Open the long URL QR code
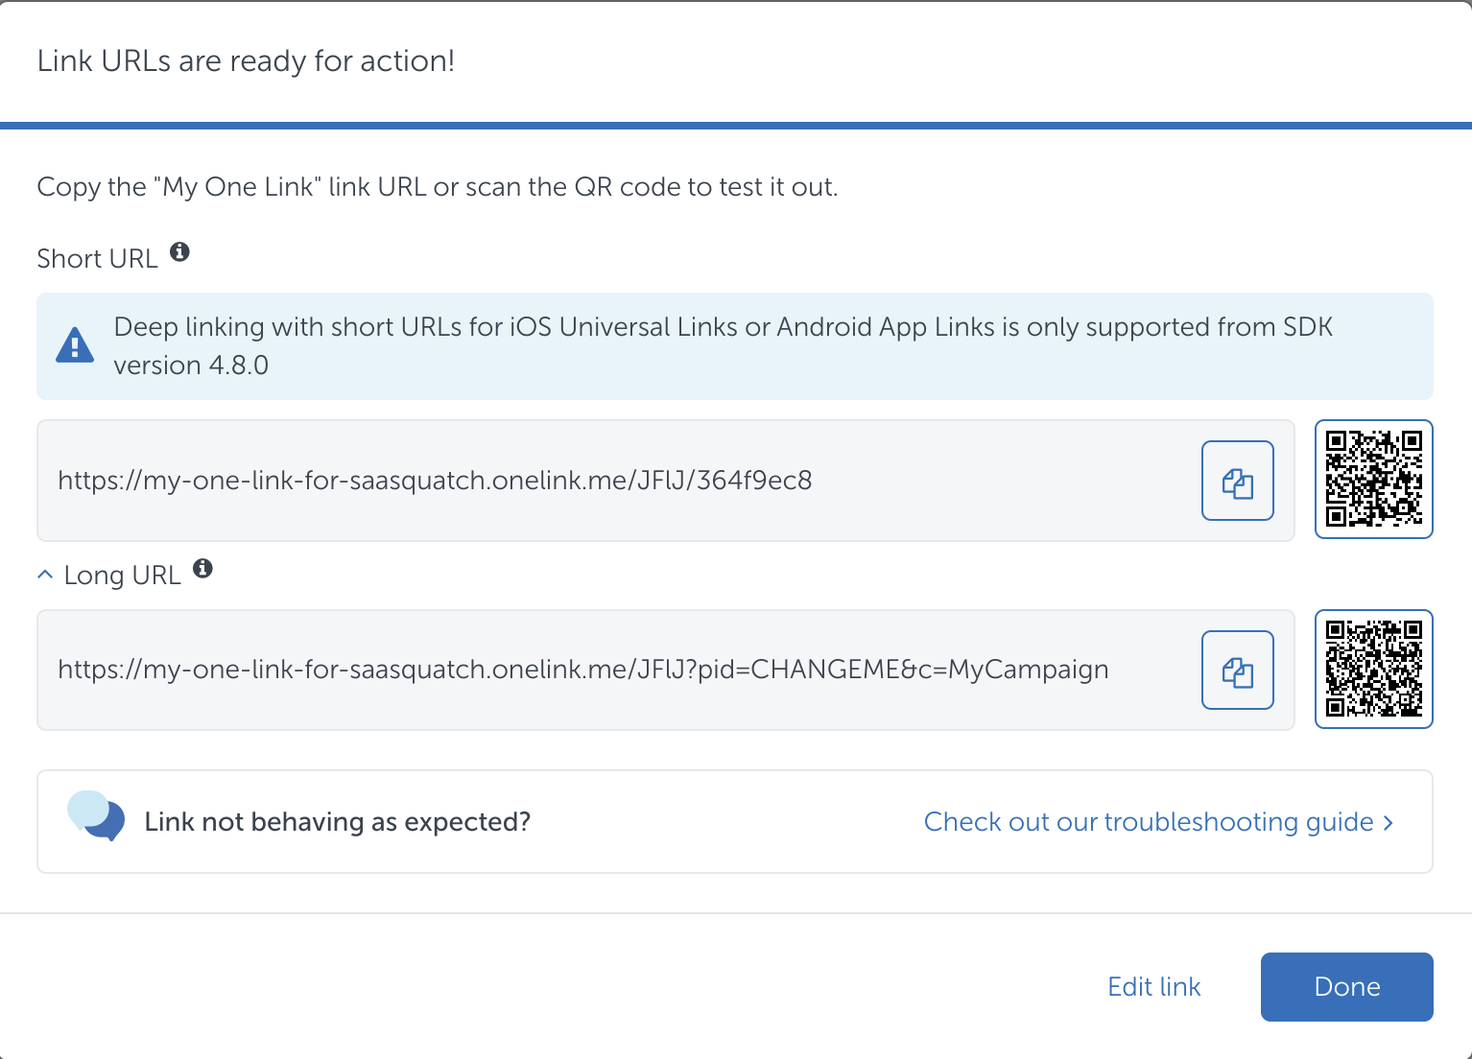The image size is (1472, 1059). 1373,670
